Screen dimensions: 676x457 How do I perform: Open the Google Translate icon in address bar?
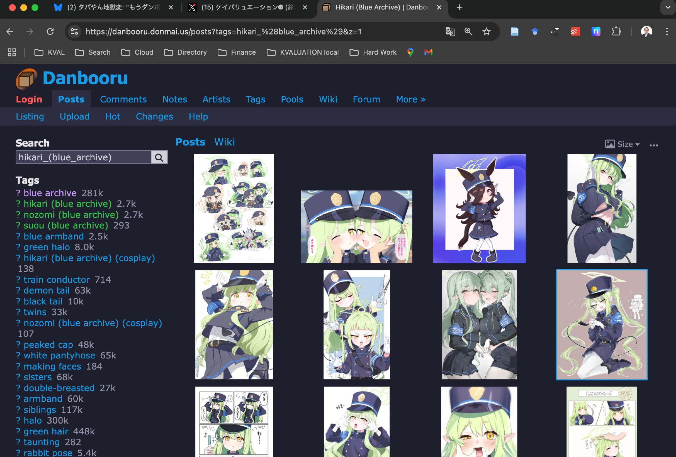coord(450,32)
